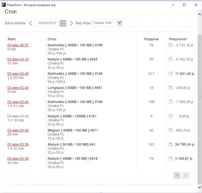
Task: Expand the Вид игры dropdown arrow
Action: coord(119,23)
